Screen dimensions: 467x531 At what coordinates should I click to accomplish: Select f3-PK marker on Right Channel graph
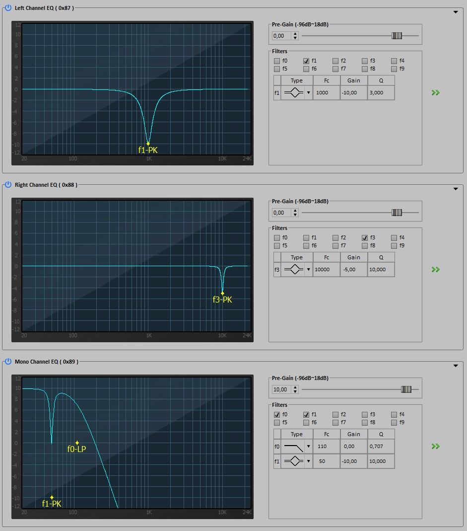[x=222, y=293]
